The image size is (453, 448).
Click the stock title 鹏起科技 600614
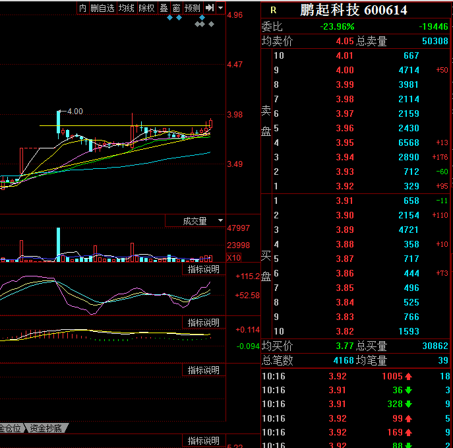pyautogui.click(x=353, y=10)
